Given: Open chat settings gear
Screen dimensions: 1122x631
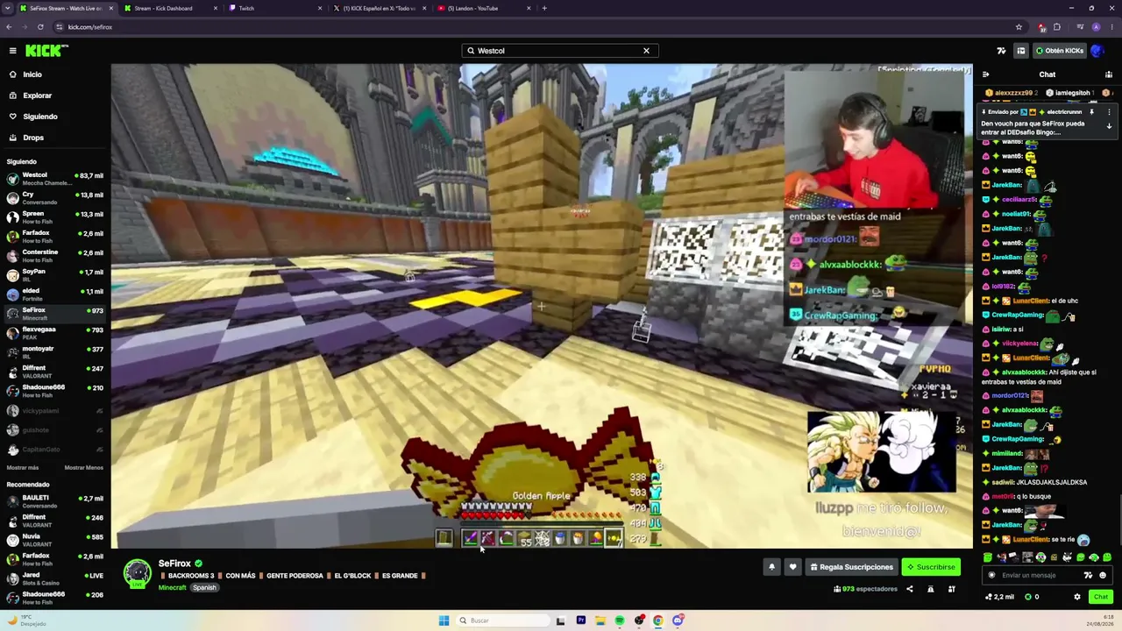Looking at the screenshot, I should (x=1077, y=597).
